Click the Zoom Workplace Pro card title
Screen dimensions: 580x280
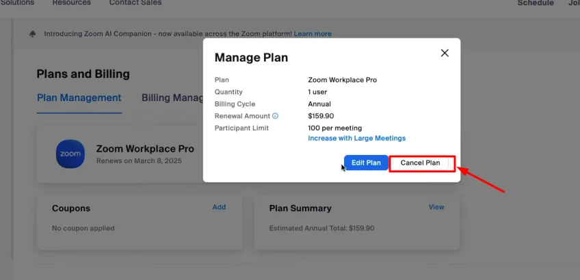[x=145, y=149]
